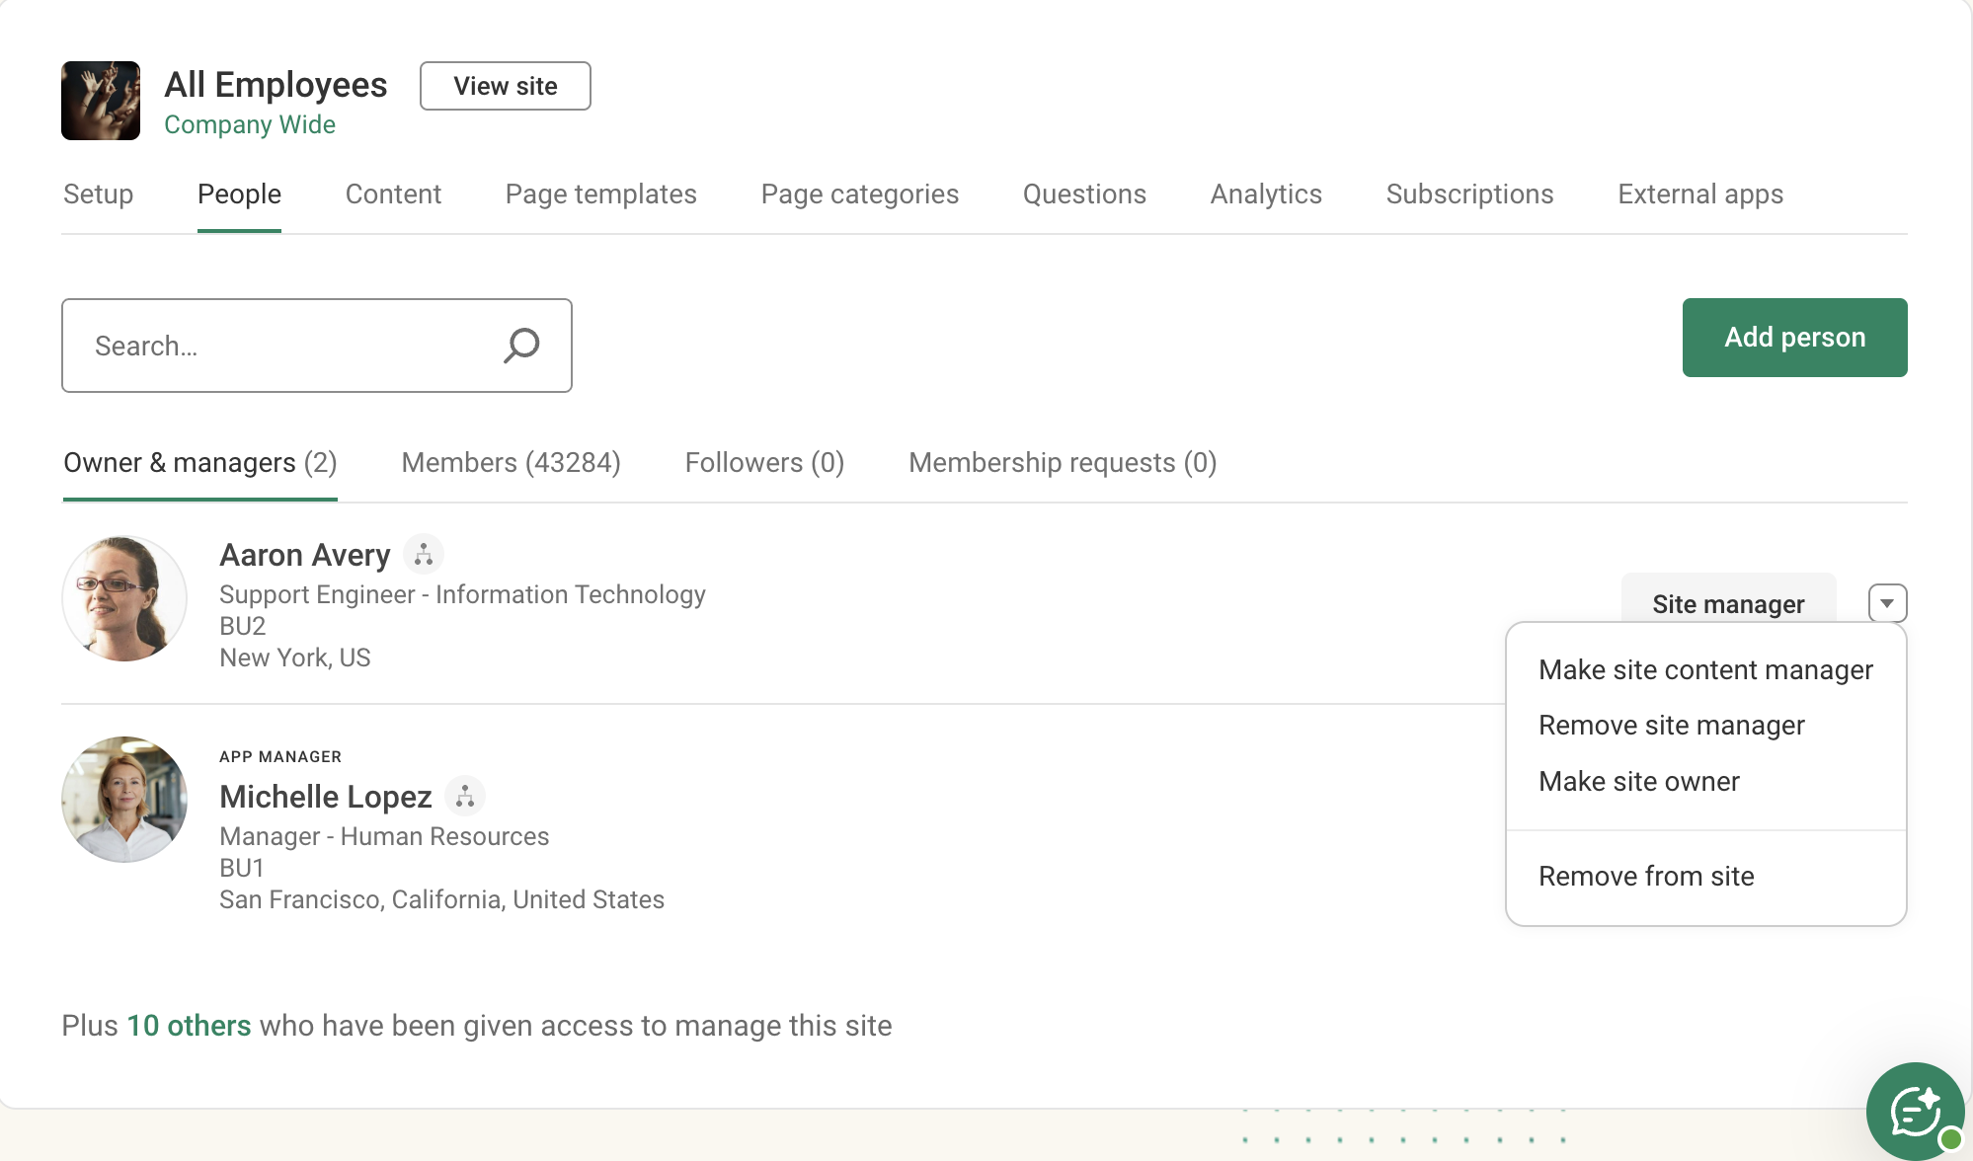Open Aaron Avery's org chart icon
1973x1161 pixels.
point(425,554)
